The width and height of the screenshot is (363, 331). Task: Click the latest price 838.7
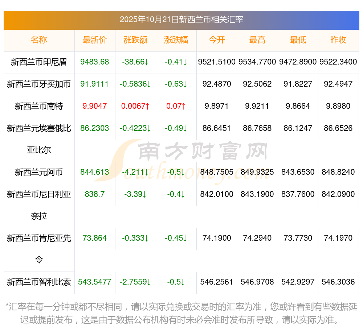coord(95,194)
